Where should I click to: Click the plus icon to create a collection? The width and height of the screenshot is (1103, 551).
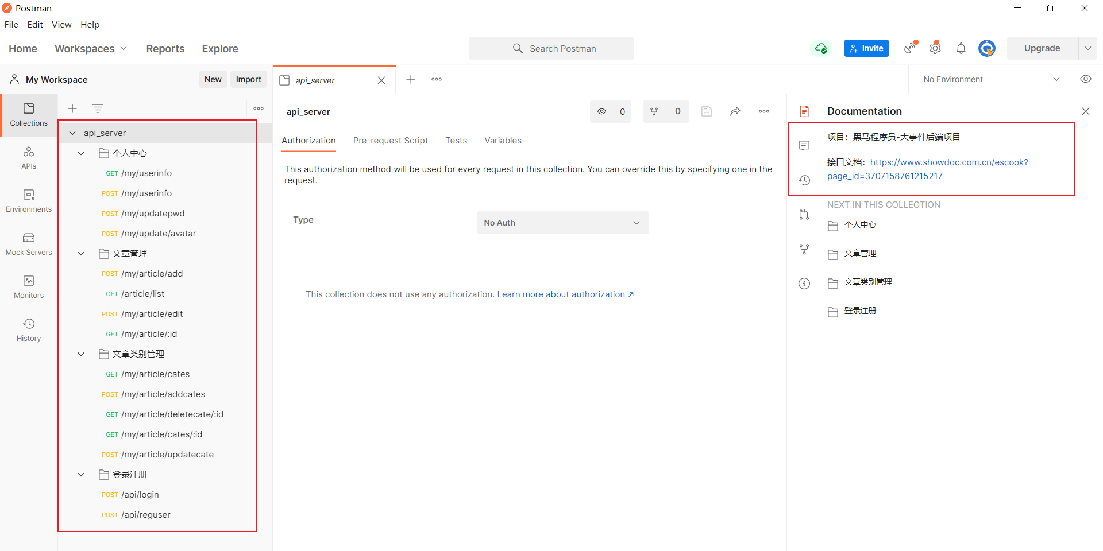click(x=72, y=108)
